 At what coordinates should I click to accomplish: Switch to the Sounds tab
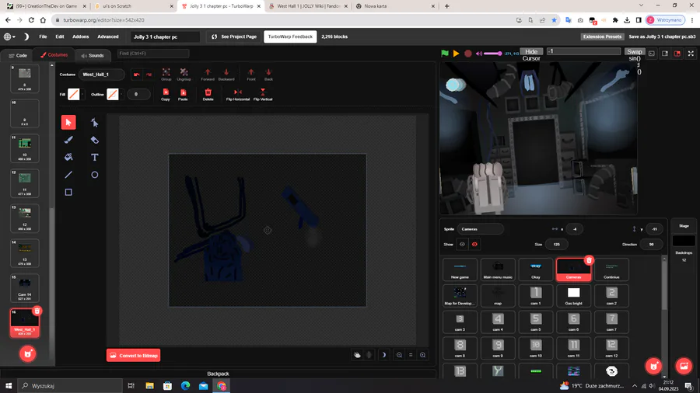93,55
